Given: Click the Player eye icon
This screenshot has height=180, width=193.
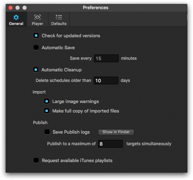Looking at the screenshot, I should [38, 17].
